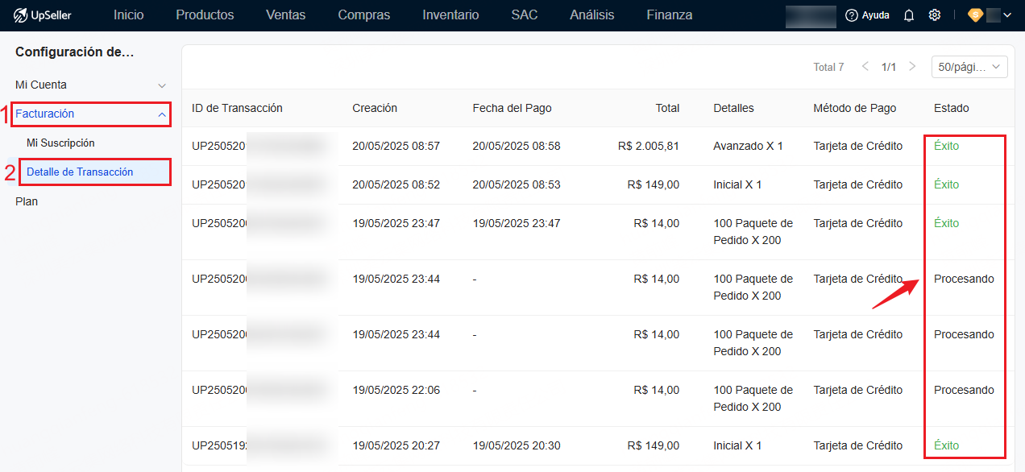This screenshot has width=1025, height=472.
Task: Go to next page arrow
Action: [912, 67]
